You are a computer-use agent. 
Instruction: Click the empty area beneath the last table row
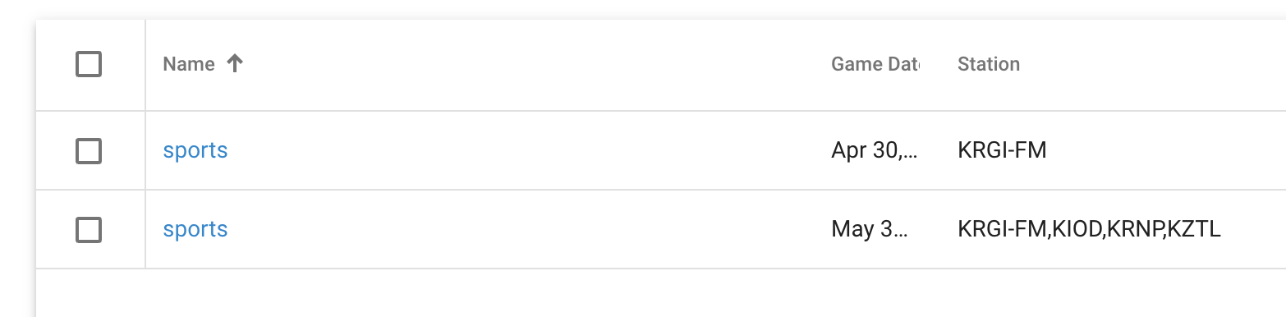pyautogui.click(x=660, y=292)
